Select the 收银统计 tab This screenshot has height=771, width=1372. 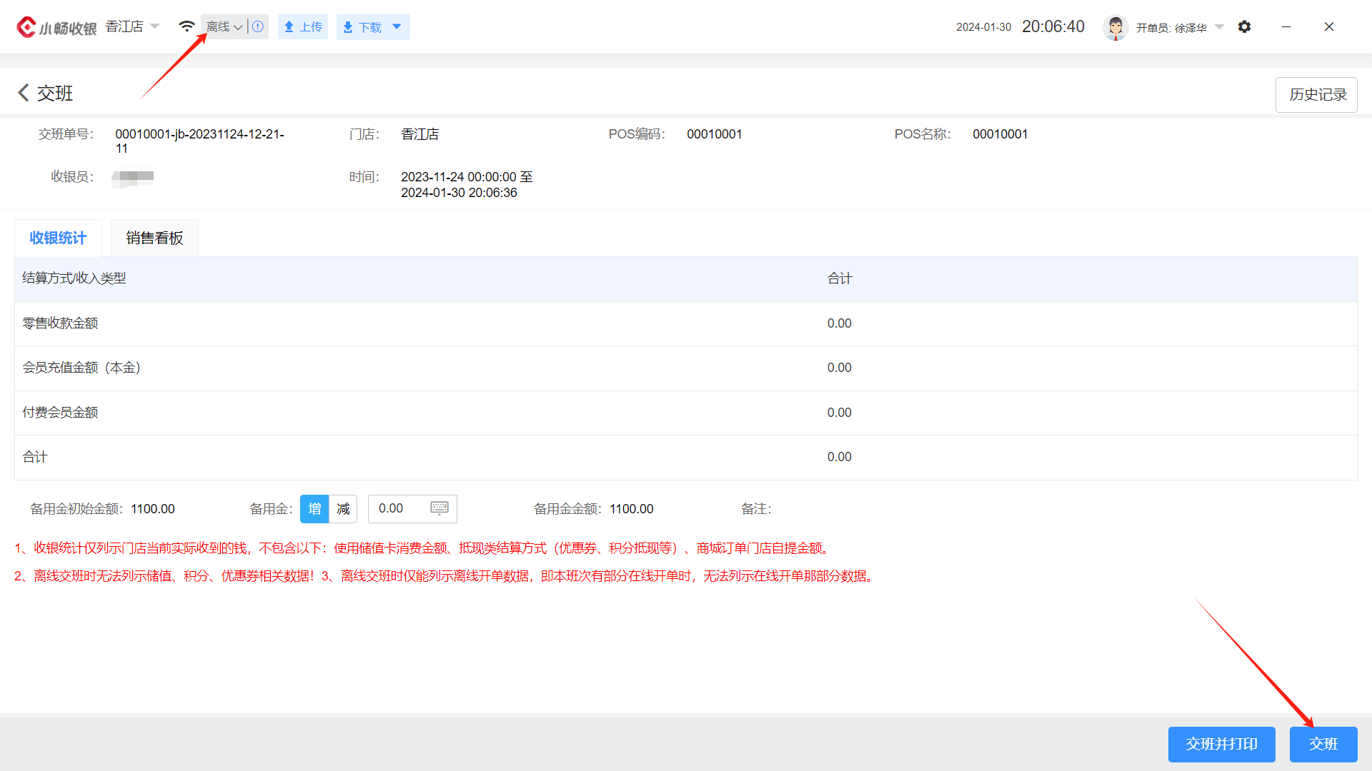click(58, 238)
